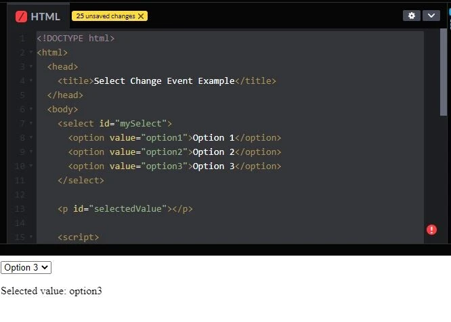Click the Selected value: option3 output text

coord(51,291)
